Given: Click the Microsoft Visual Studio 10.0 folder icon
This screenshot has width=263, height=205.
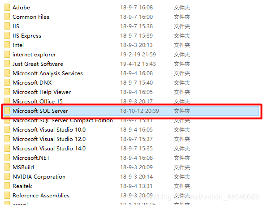Looking at the screenshot, I should 7,129.
